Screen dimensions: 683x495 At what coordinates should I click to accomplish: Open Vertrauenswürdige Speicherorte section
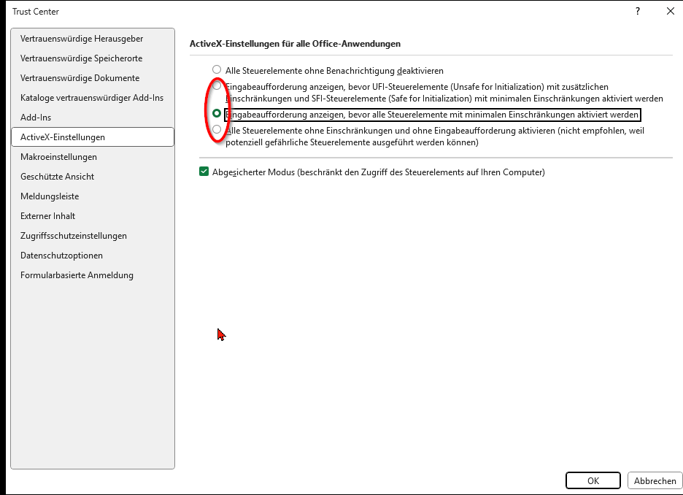pyautogui.click(x=81, y=58)
